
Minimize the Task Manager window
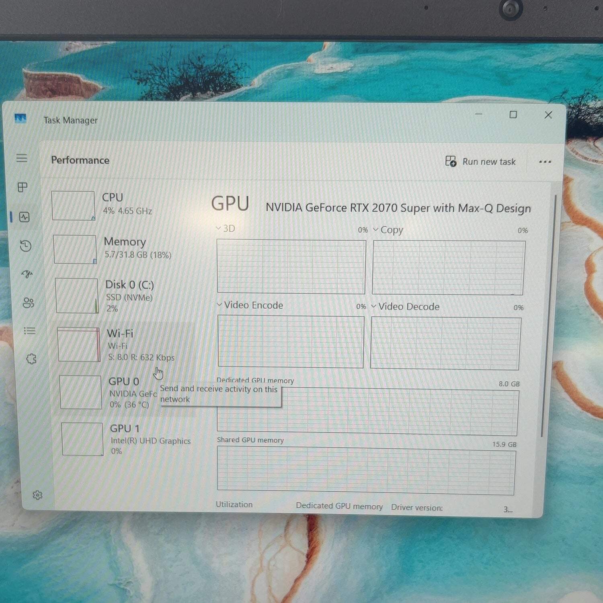click(478, 115)
